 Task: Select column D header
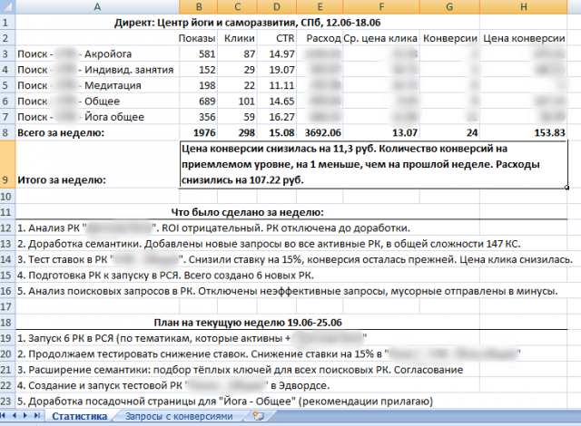(276, 6)
